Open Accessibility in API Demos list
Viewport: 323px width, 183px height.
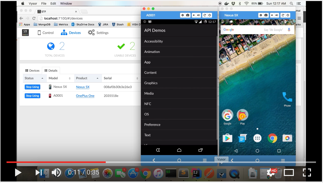[x=179, y=41]
